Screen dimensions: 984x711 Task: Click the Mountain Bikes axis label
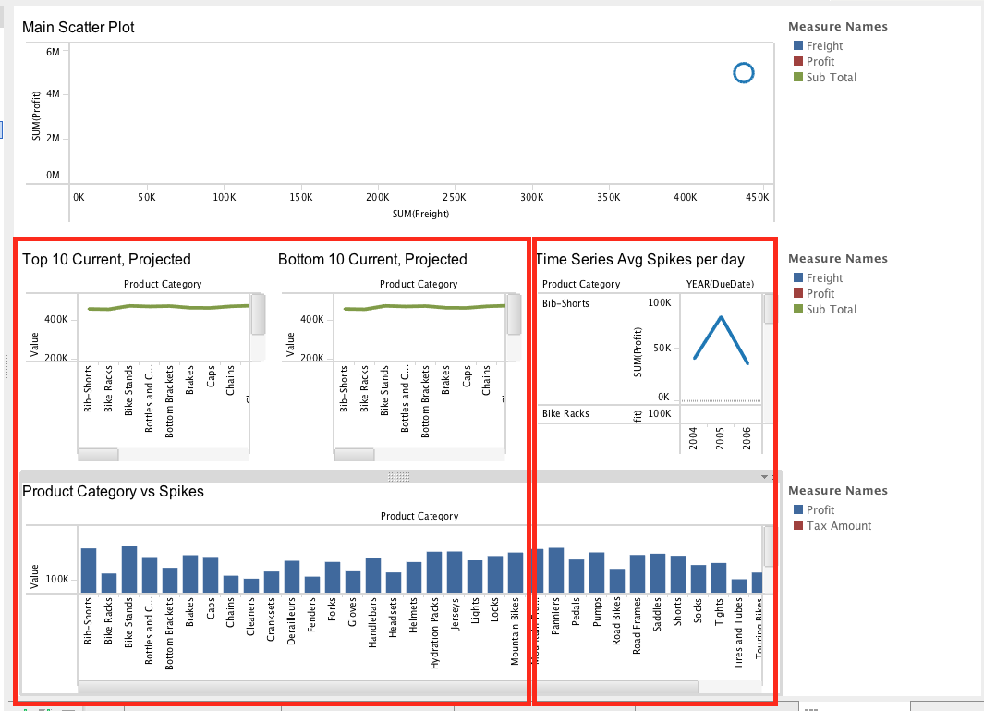[516, 631]
